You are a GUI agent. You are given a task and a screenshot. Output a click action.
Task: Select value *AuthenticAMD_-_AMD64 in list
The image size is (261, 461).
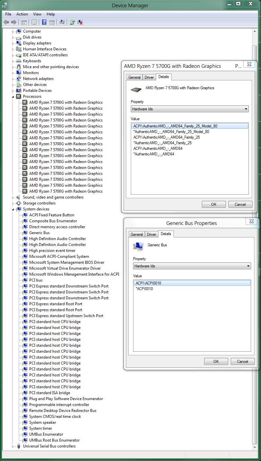(154, 154)
